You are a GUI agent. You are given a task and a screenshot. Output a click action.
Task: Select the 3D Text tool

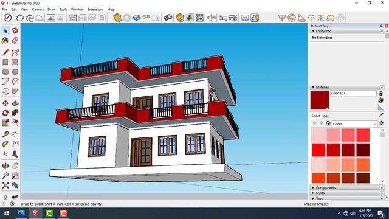point(15,154)
